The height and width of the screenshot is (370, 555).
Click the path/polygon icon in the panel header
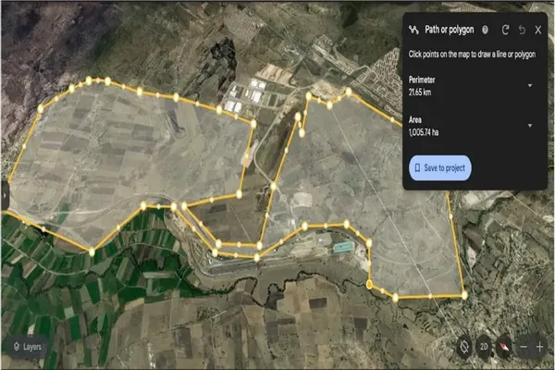[x=413, y=31]
